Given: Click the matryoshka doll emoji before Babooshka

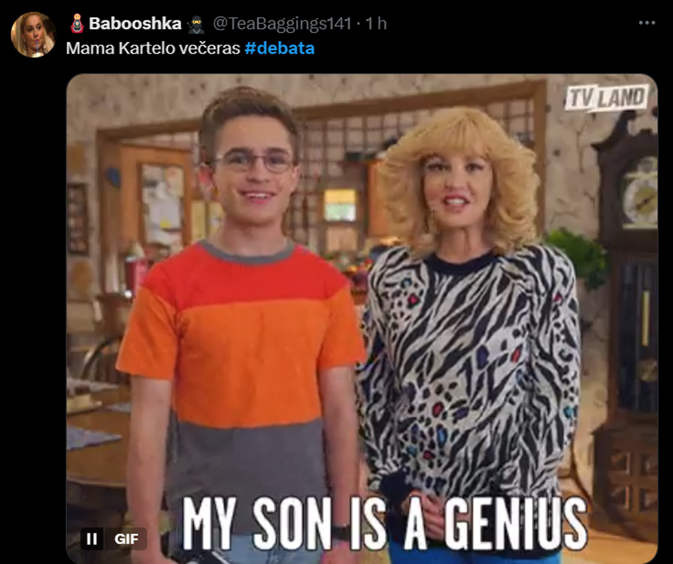Looking at the screenshot, I should 77,23.
